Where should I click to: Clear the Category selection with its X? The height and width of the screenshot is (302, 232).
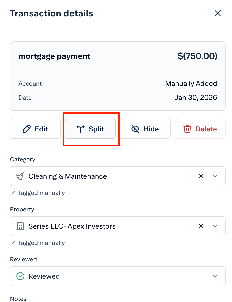tap(201, 176)
